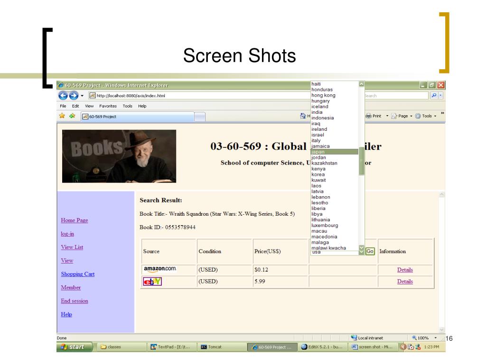Image resolution: width=486 pixels, height=364 pixels.
Task: Click the address bar with localhost URL
Action: (x=199, y=96)
